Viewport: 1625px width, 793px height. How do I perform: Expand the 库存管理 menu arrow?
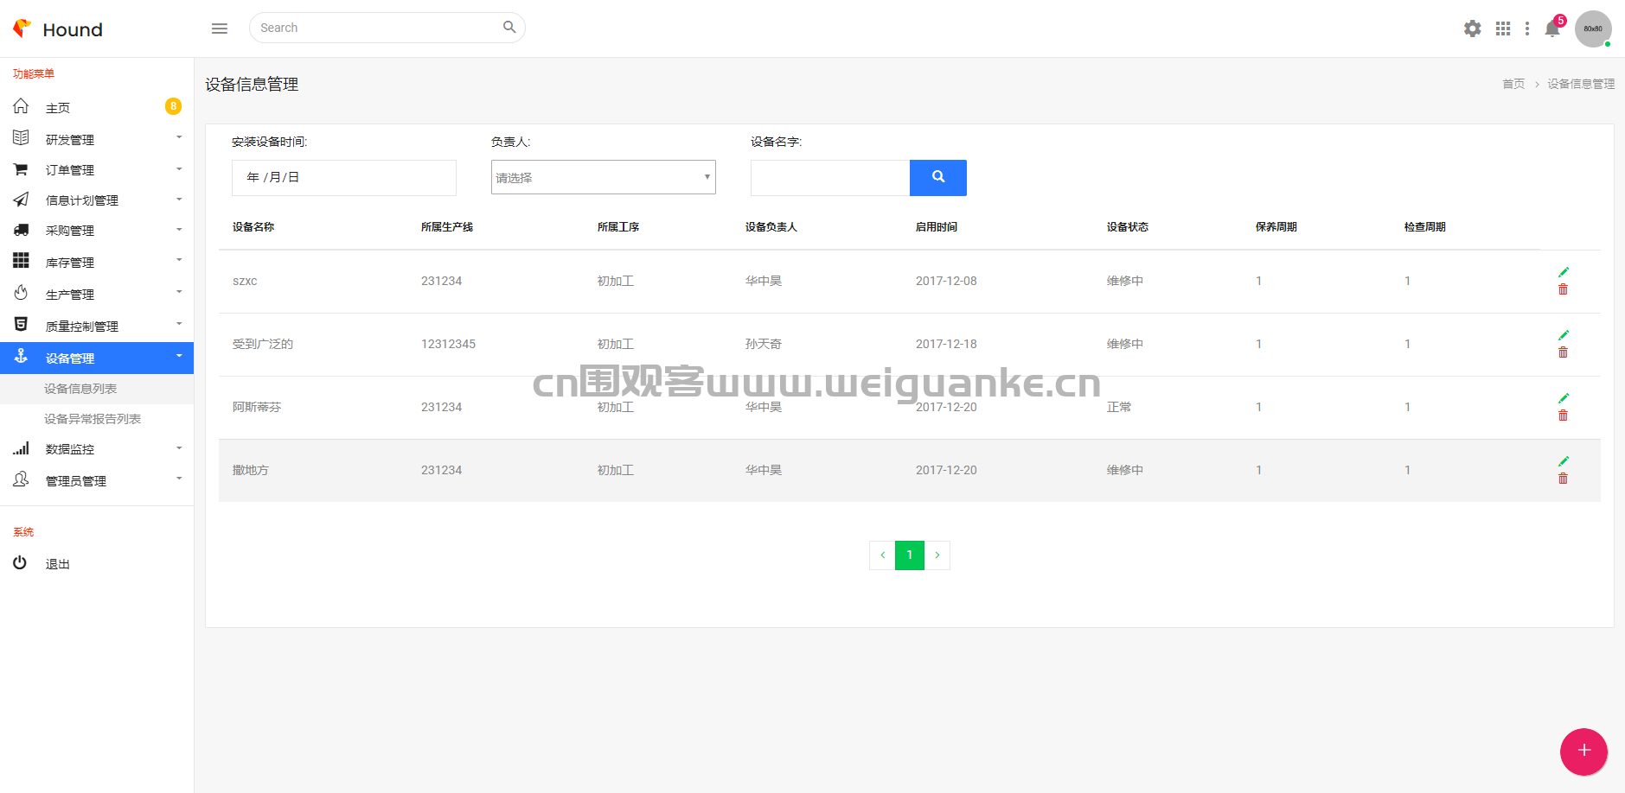click(179, 259)
